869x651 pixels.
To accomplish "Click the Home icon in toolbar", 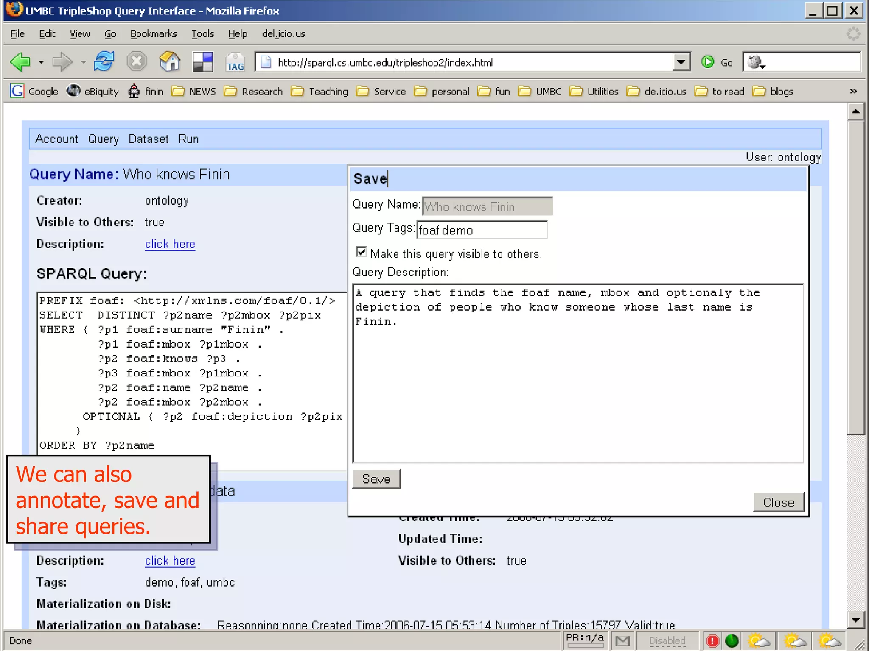I will coord(170,62).
